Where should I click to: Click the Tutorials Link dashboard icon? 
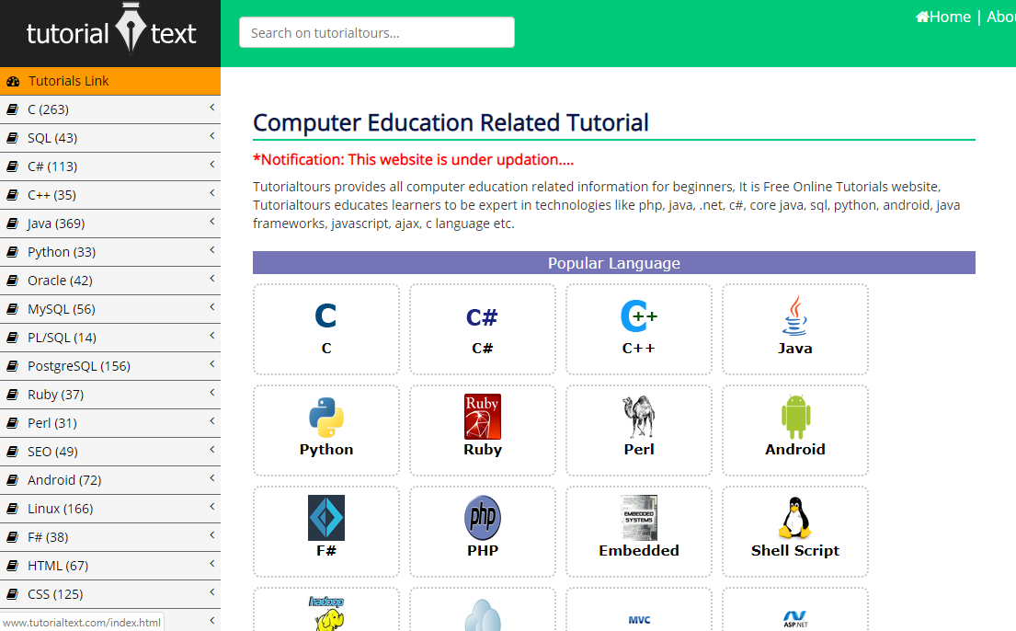tap(13, 82)
